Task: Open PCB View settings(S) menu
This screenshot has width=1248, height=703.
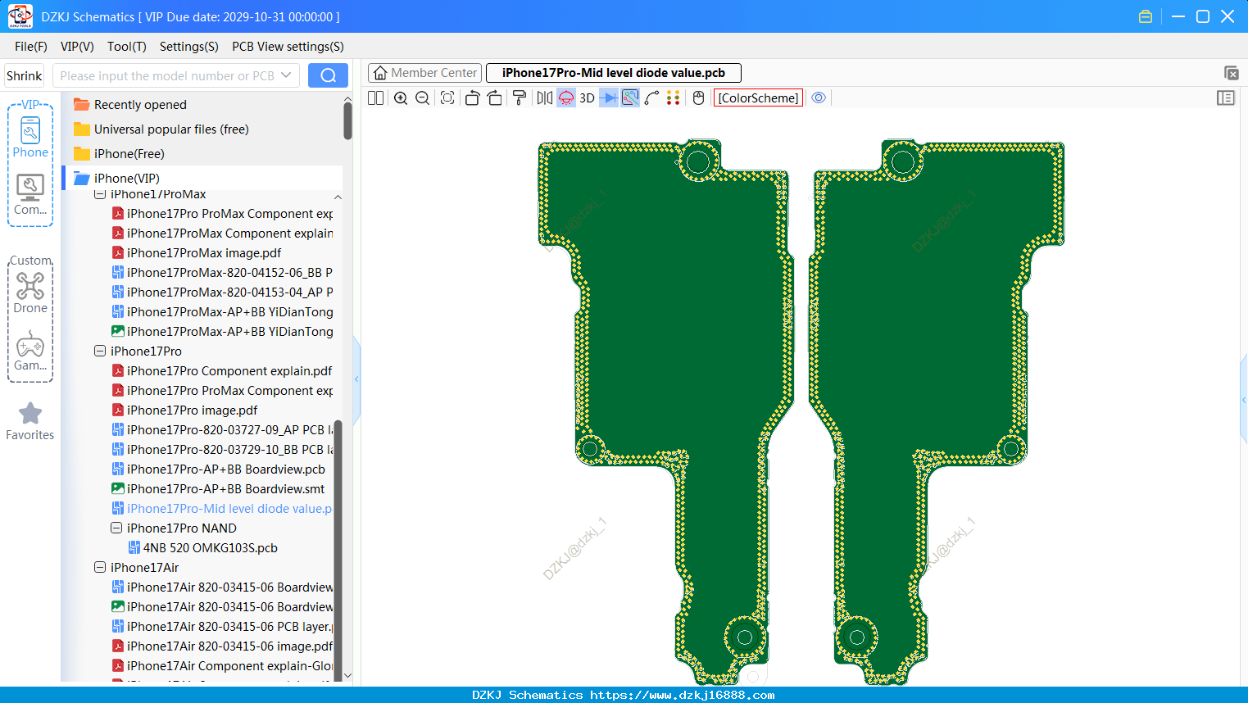Action: click(x=288, y=47)
